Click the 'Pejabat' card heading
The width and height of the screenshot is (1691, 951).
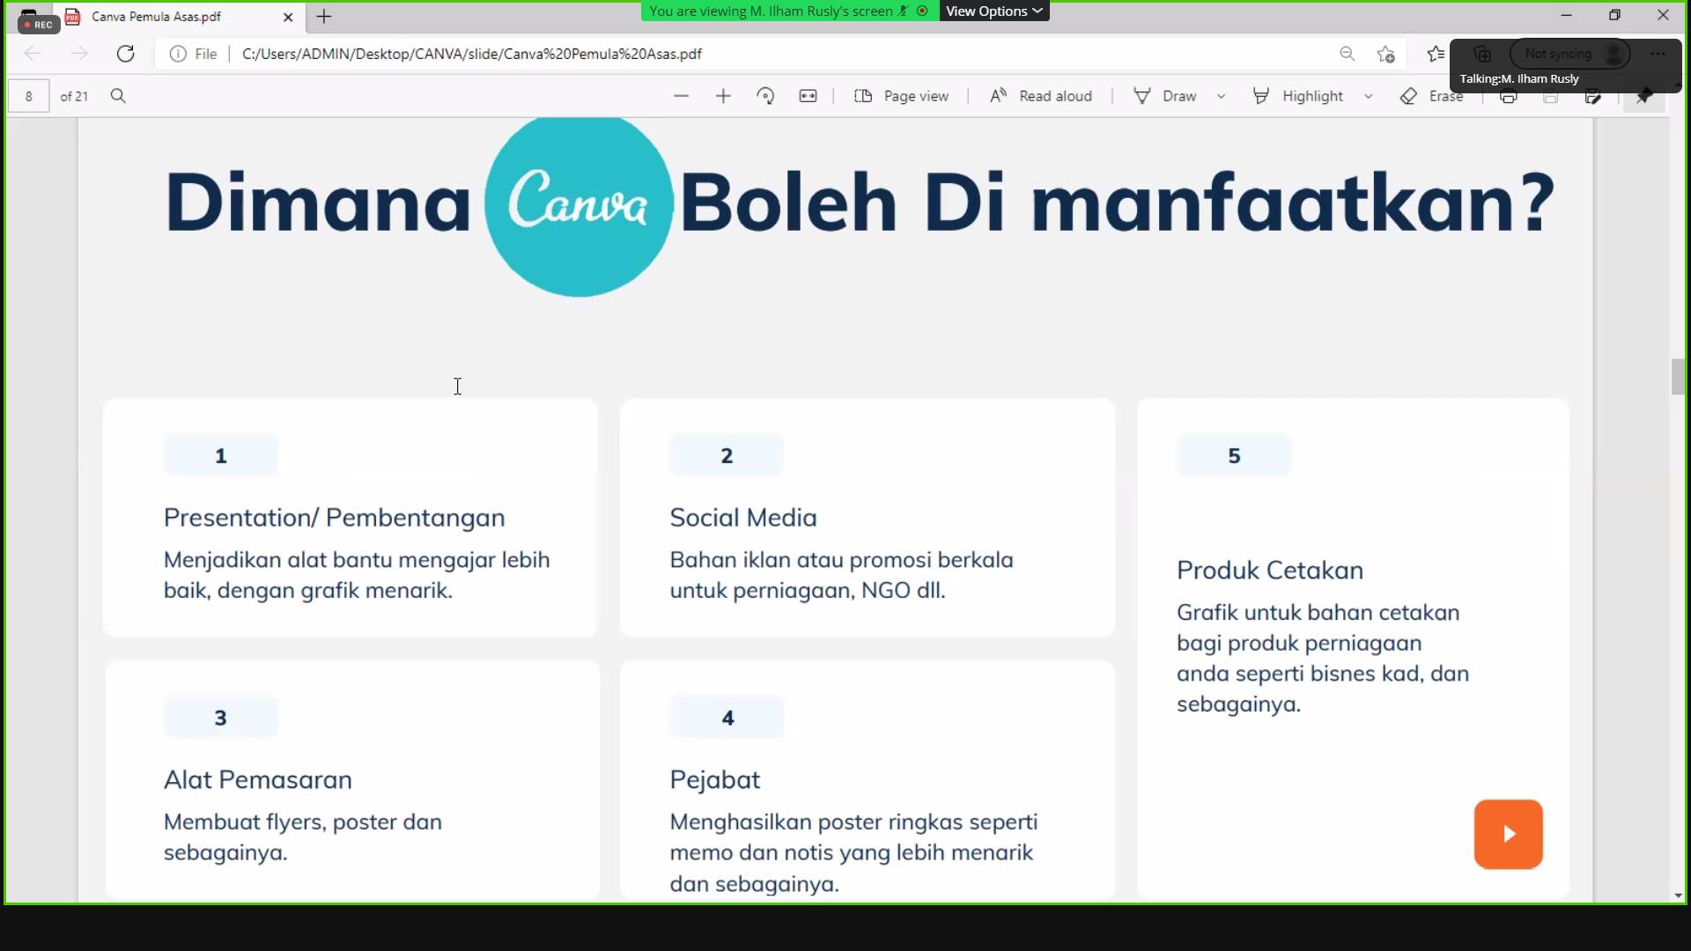click(x=715, y=780)
